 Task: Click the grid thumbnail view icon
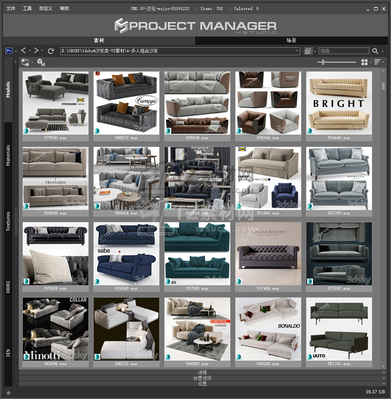(365, 62)
